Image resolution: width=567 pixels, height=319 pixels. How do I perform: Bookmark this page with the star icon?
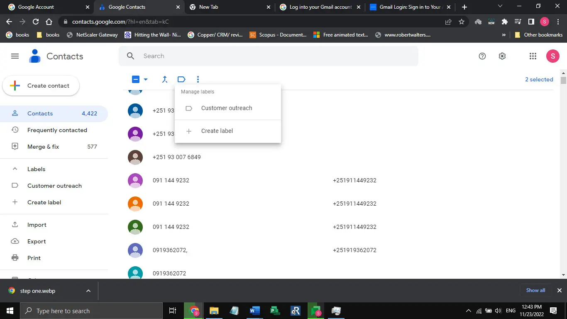click(462, 22)
